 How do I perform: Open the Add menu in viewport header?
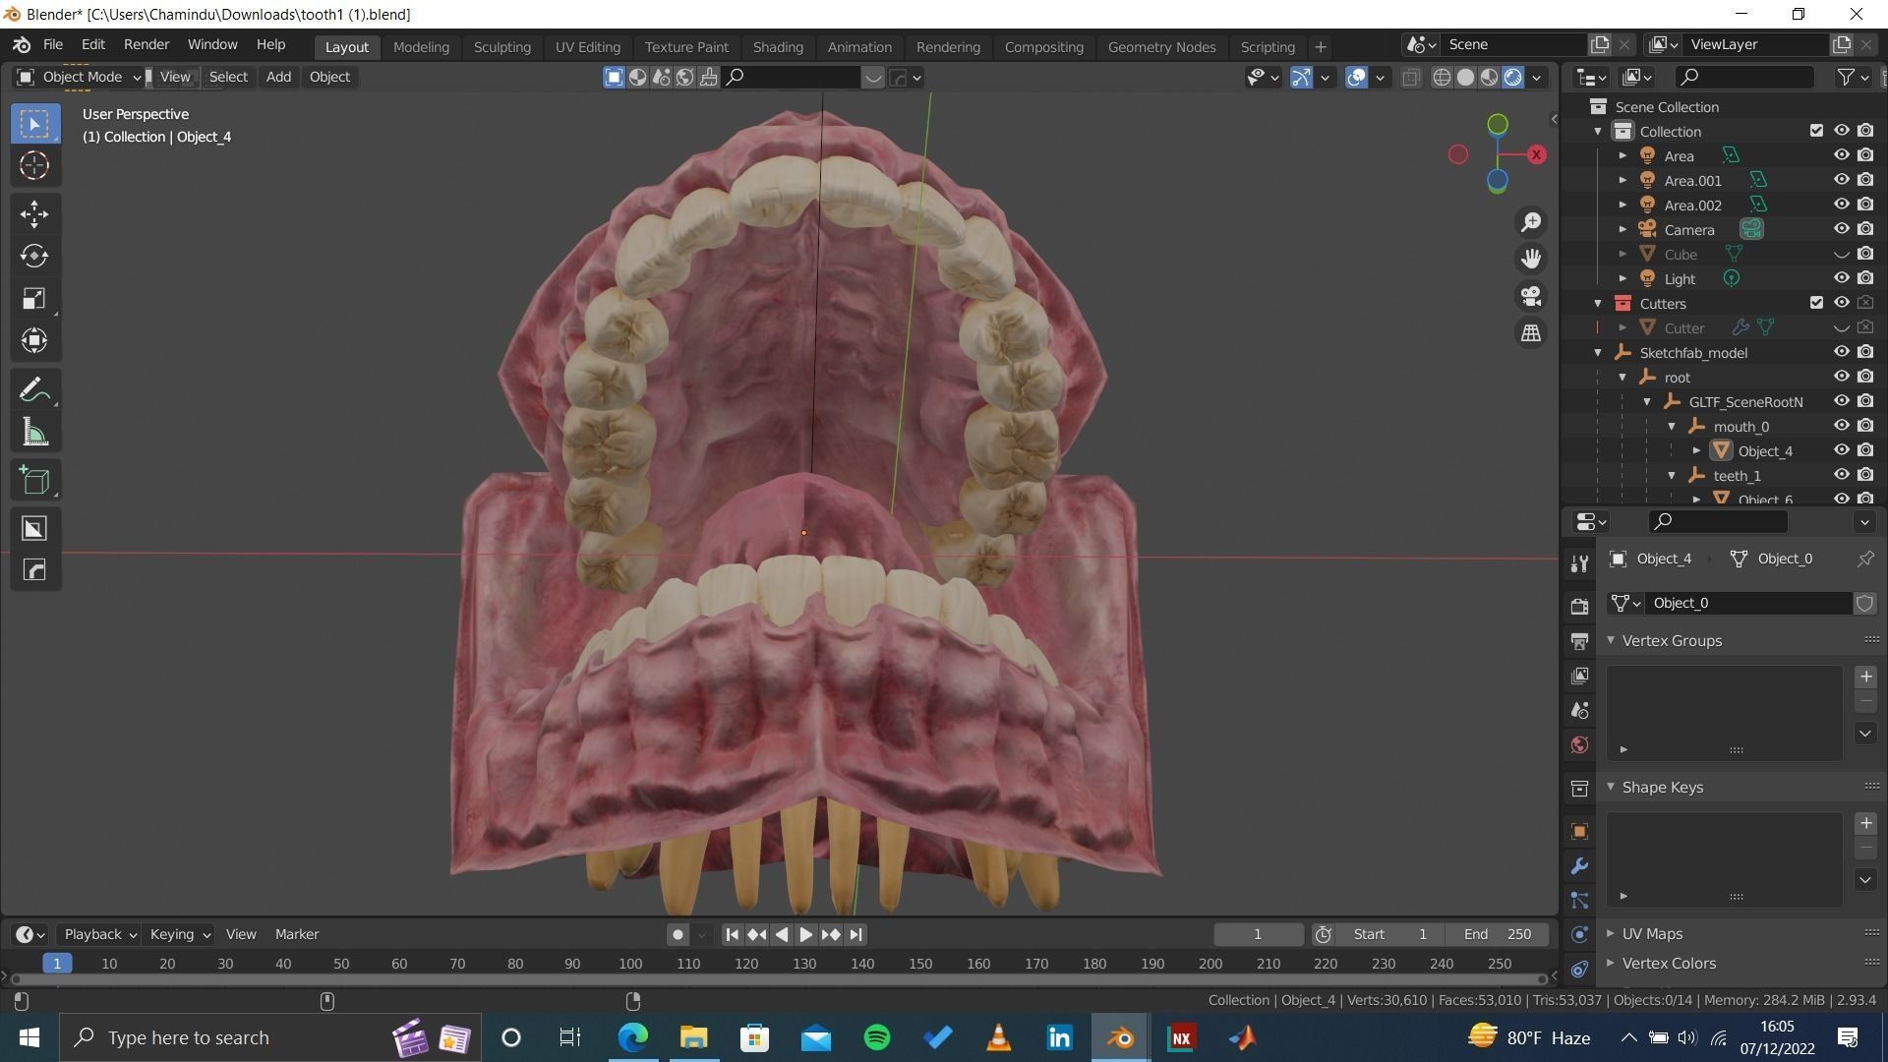(278, 77)
